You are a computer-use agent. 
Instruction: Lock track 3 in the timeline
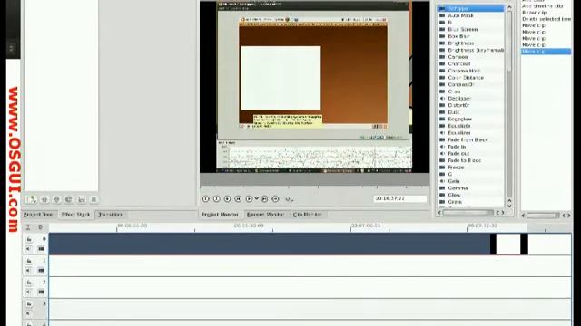click(29, 304)
